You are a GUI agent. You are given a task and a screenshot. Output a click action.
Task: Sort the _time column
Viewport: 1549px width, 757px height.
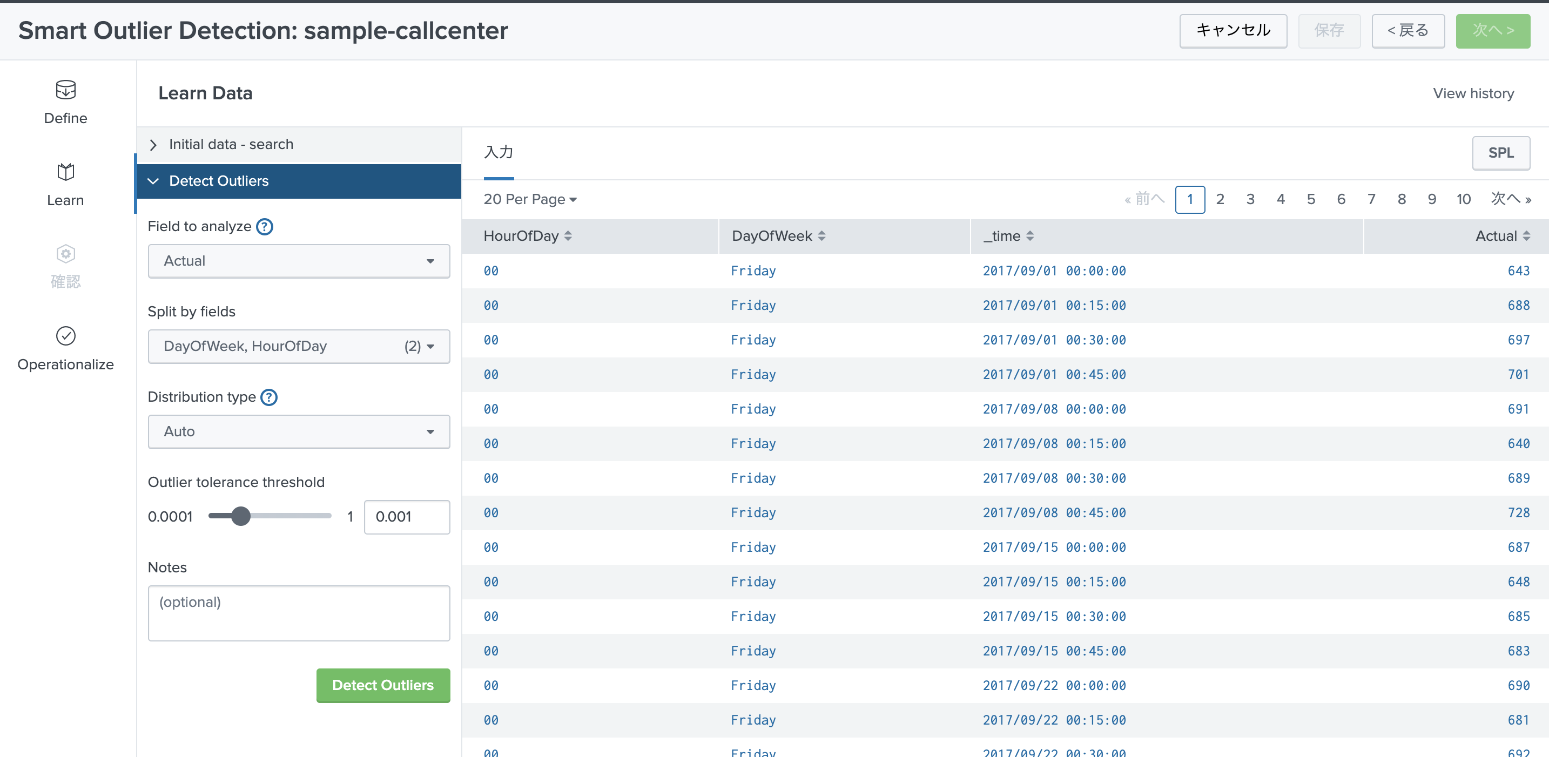[1031, 236]
